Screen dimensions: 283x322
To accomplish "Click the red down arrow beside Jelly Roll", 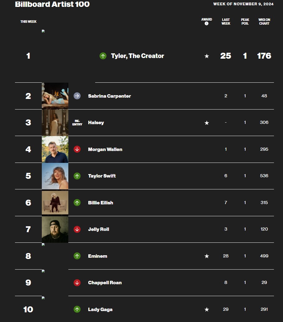I will (77, 229).
